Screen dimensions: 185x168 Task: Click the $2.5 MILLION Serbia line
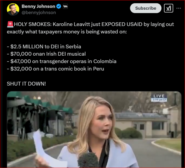44,47
